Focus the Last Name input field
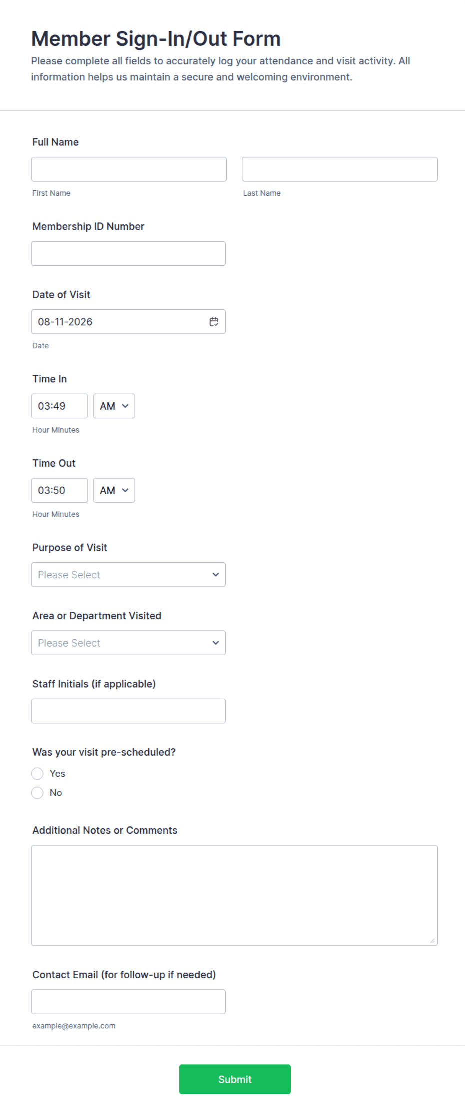This screenshot has height=1119, width=465. 340,169
